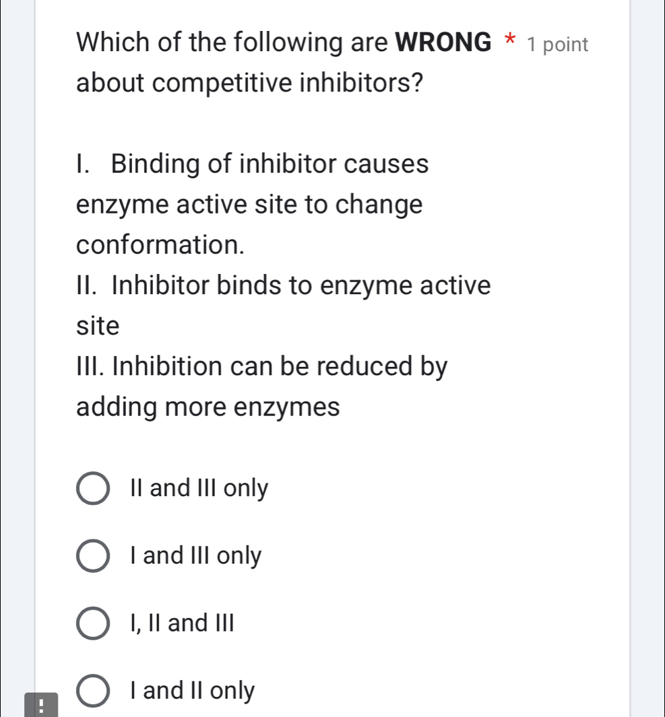
Task: Click the radio circle beside 'I and II only'
Action: click(93, 690)
